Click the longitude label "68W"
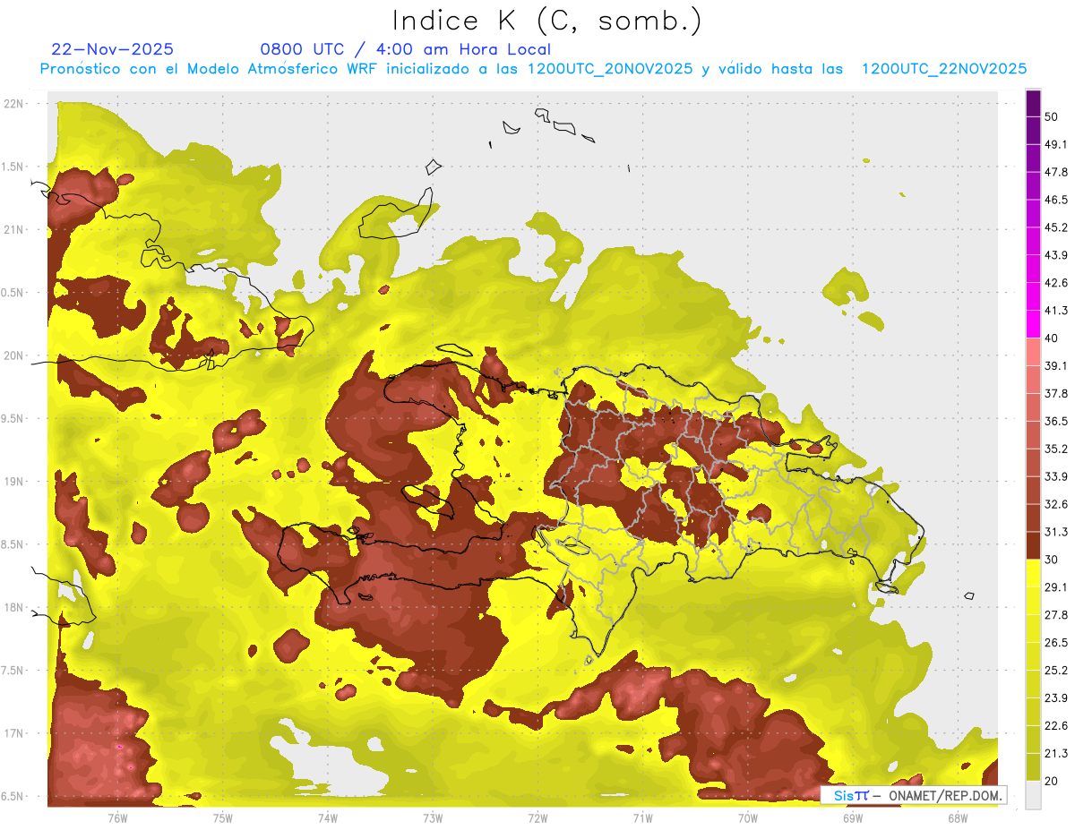Screen dimensions: 1075x830 tap(957, 818)
